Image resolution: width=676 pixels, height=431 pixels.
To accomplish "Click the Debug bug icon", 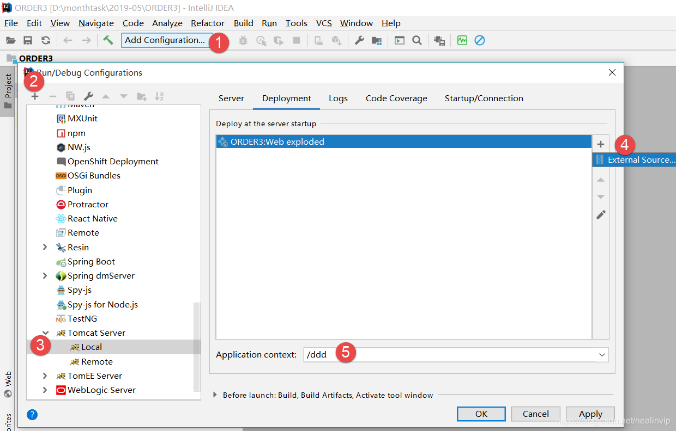I will [x=243, y=40].
